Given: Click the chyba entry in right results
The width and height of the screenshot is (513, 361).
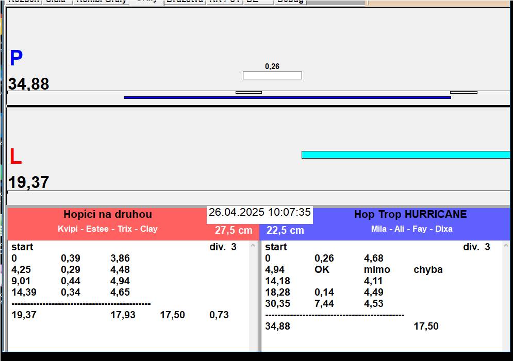Looking at the screenshot, I should click(428, 270).
